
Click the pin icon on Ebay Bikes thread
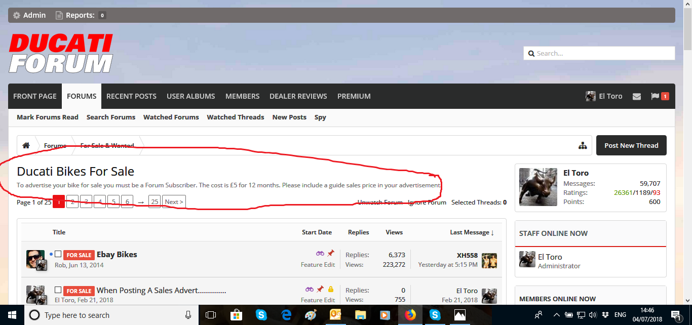[331, 253]
